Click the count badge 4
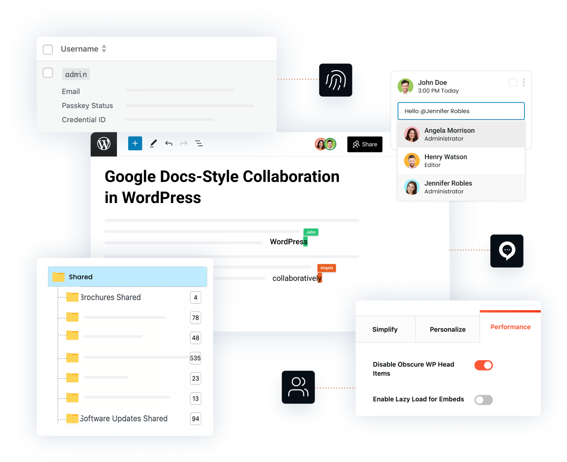This screenshot has height=462, width=567. click(x=196, y=298)
